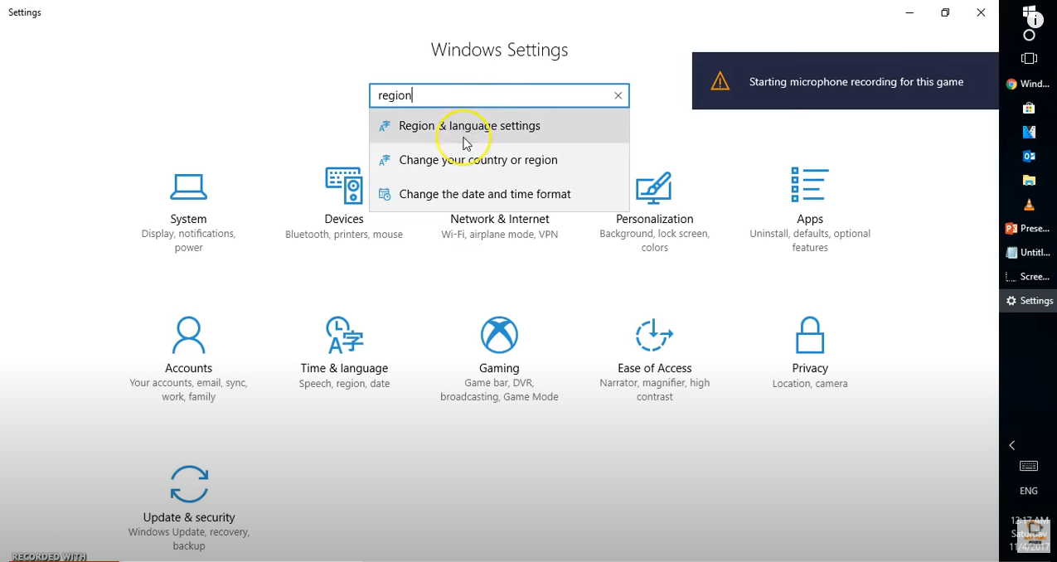Screen dimensions: 1057x562
Task: Select Change your country or region suggestion
Action: tap(478, 160)
